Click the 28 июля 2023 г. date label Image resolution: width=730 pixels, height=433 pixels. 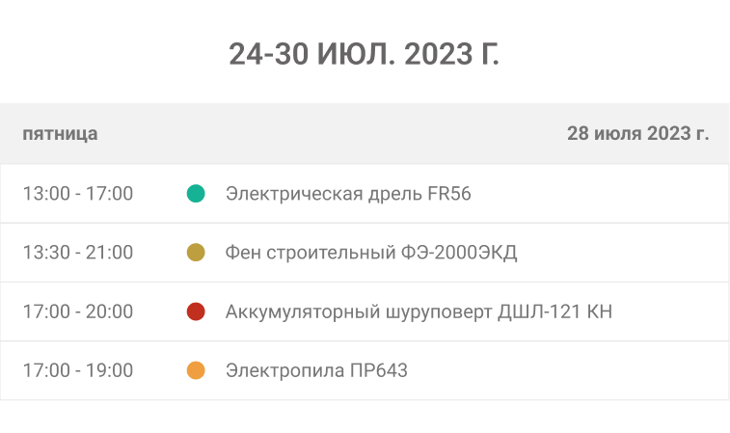[x=637, y=133]
